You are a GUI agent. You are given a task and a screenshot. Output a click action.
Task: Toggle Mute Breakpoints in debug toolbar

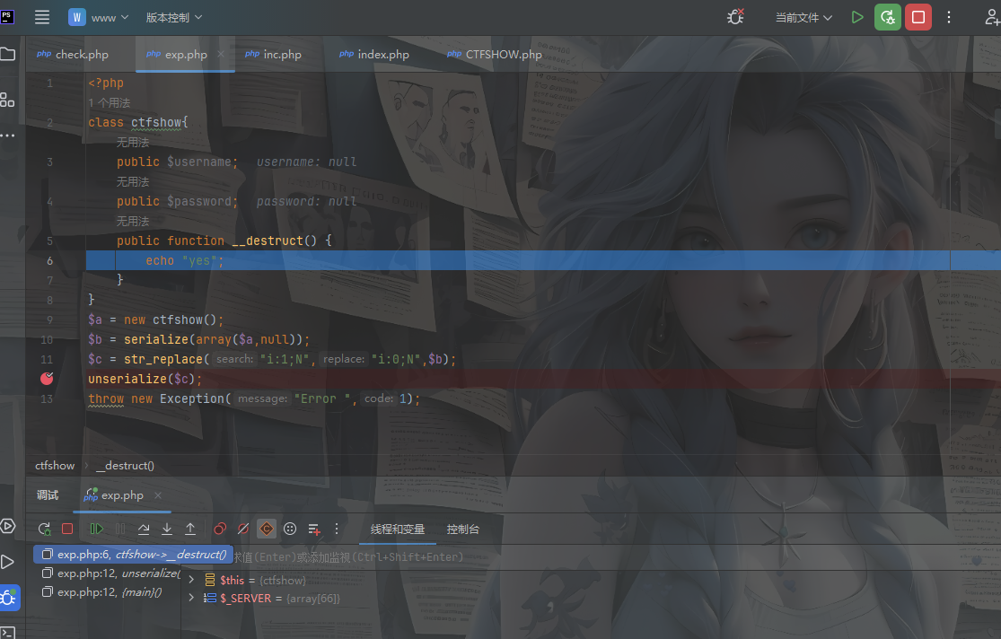coord(243,530)
